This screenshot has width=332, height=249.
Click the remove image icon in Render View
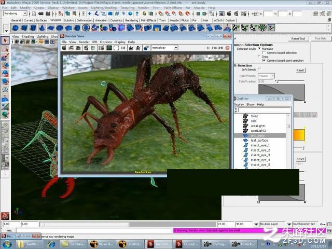pos(138,48)
